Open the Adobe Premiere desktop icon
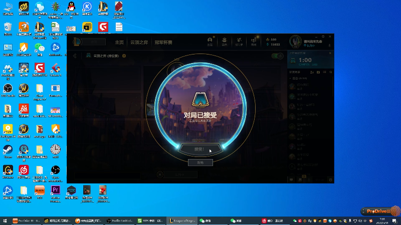This screenshot has width=401, height=225. 55,194
